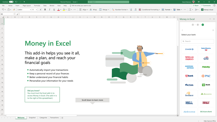Open the Paste clipboard icon
This screenshot has height=122, width=217.
pos(9,9)
